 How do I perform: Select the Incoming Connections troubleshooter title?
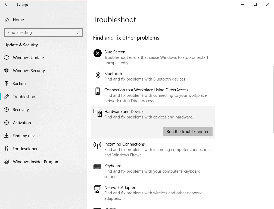[124, 144]
